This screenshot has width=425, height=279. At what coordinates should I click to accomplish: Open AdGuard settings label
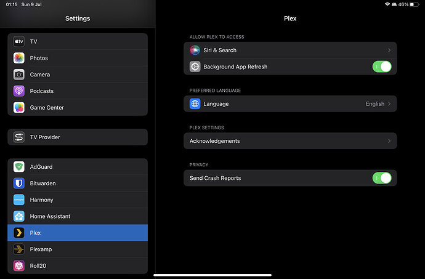coord(41,167)
